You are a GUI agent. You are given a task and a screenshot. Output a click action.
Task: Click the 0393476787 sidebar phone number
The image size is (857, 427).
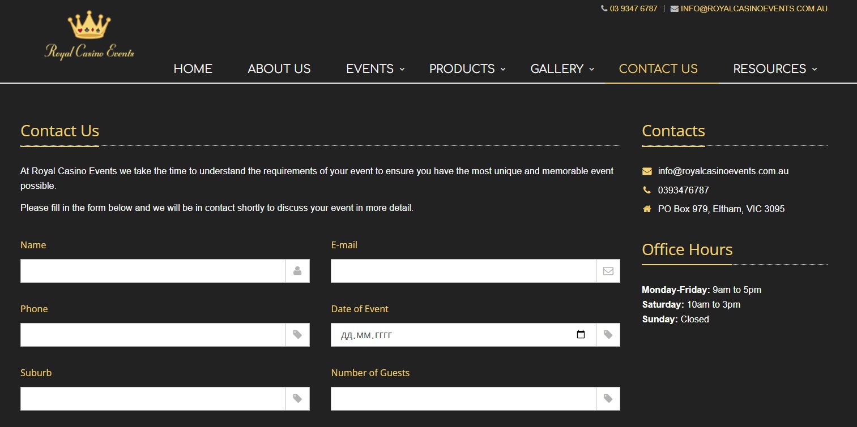pos(684,190)
